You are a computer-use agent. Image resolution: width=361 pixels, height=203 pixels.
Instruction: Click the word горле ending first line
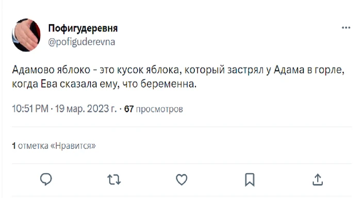pyautogui.click(x=329, y=70)
